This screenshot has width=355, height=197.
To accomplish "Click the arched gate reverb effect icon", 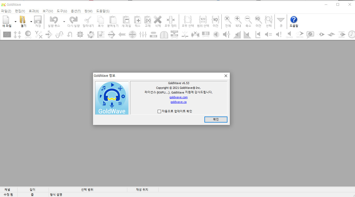I will tap(164, 34).
